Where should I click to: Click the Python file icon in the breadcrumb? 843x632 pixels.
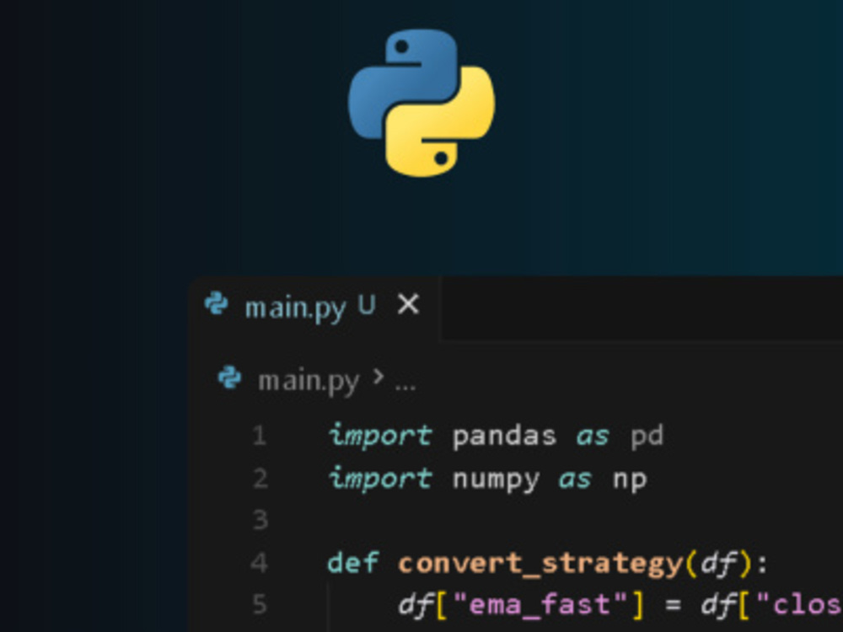(229, 378)
